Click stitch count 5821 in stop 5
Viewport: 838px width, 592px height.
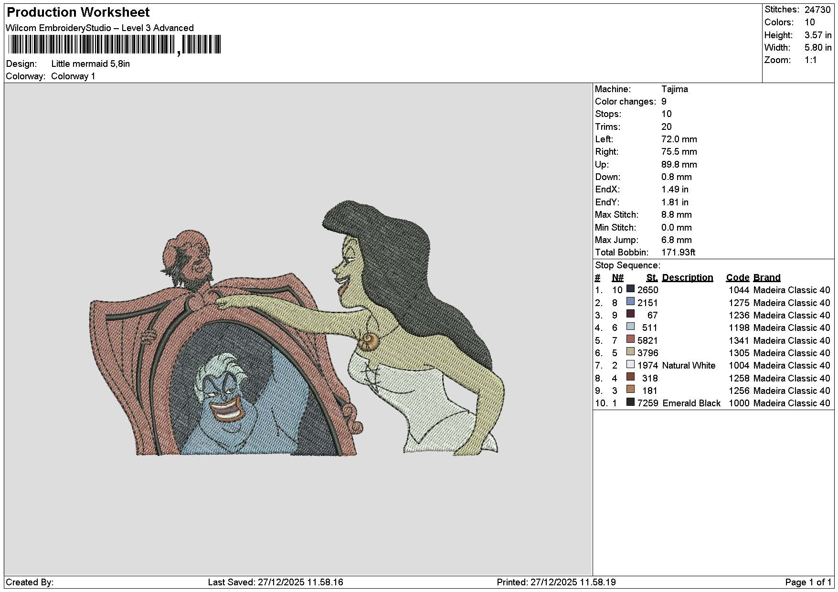pos(647,340)
